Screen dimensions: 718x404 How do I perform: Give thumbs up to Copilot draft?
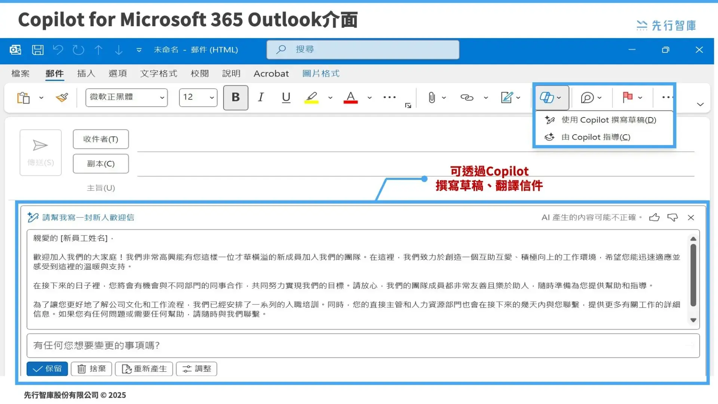654,217
